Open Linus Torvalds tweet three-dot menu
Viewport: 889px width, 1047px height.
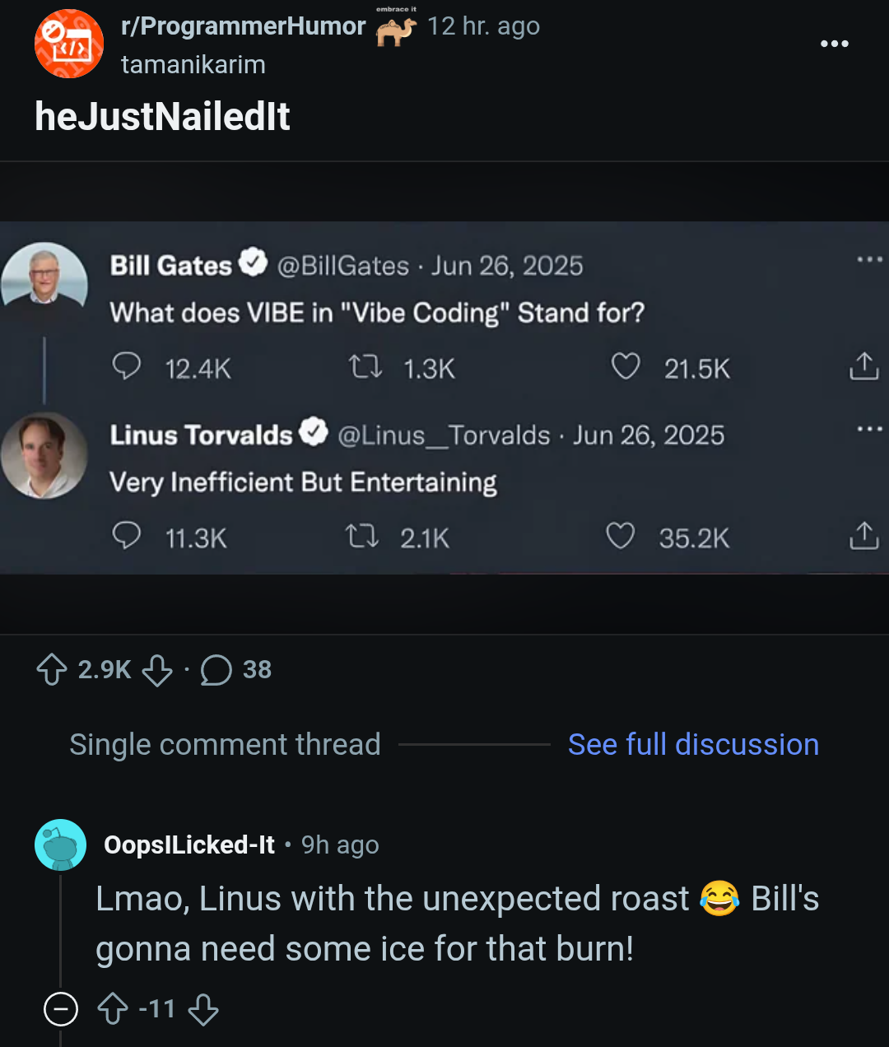pyautogui.click(x=869, y=429)
